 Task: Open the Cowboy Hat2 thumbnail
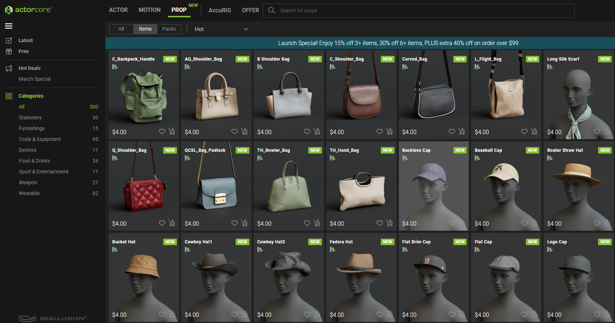tap(289, 278)
